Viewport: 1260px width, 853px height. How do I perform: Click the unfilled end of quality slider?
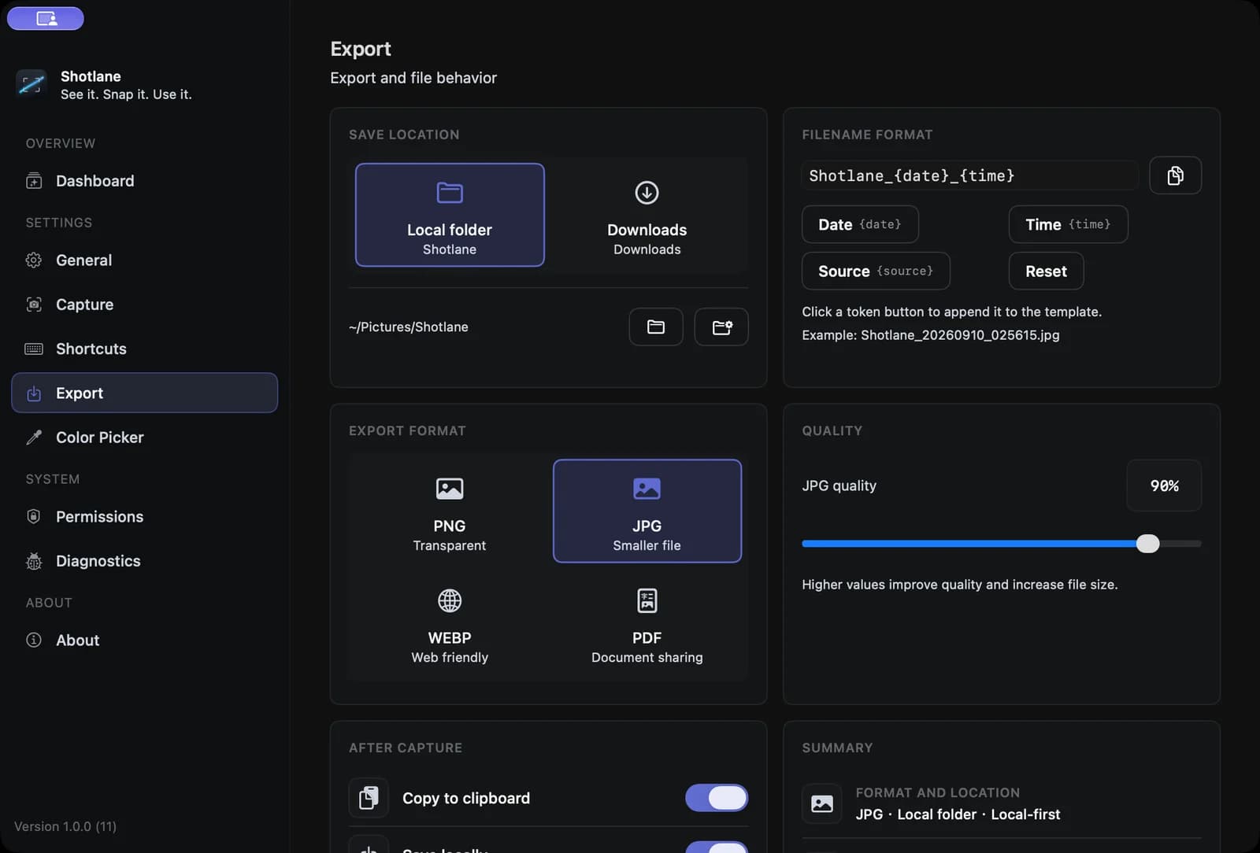point(1180,544)
